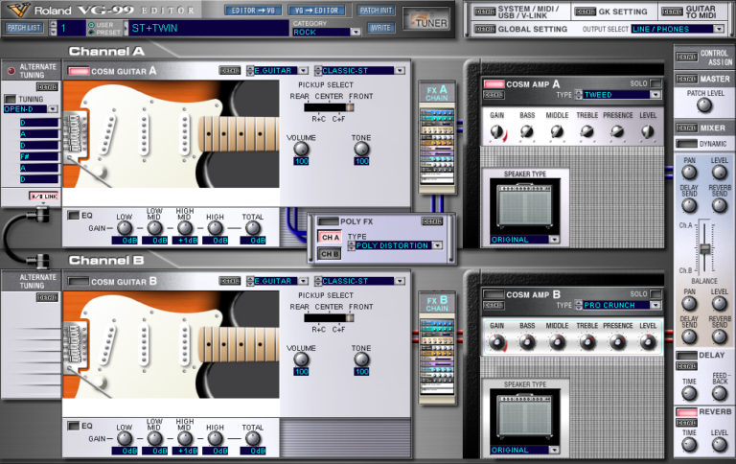The width and height of the screenshot is (736, 464).
Task: Open Guitar to MIDI detail
Action: (672, 12)
